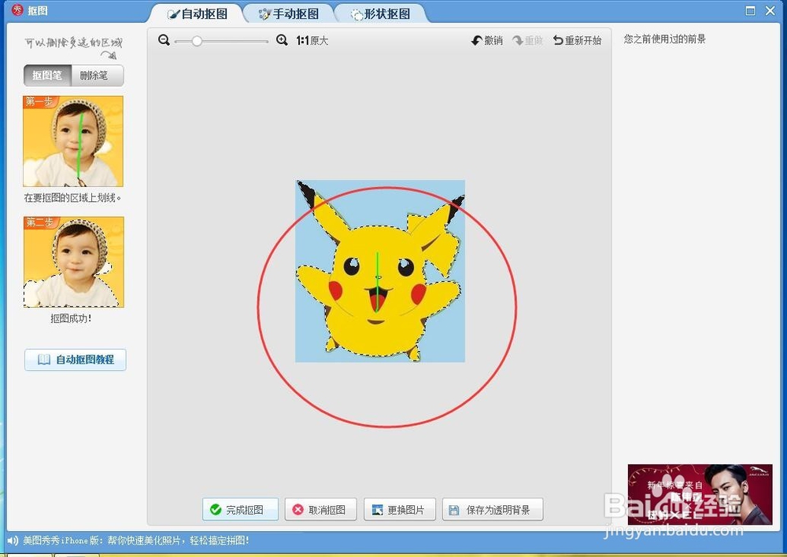Cancel with 取消抠图 button
This screenshot has height=557, width=787.
pyautogui.click(x=321, y=509)
